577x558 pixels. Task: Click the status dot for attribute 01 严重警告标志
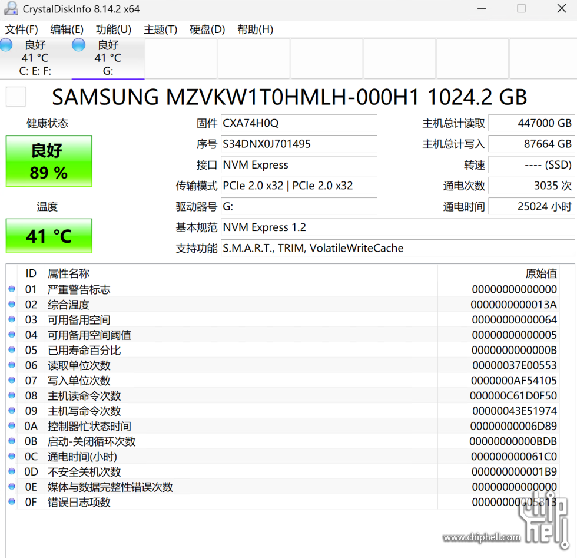pyautogui.click(x=12, y=289)
